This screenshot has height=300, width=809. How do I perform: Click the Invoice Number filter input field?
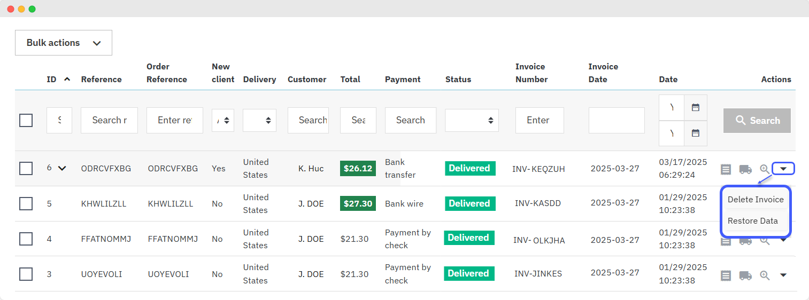539,120
